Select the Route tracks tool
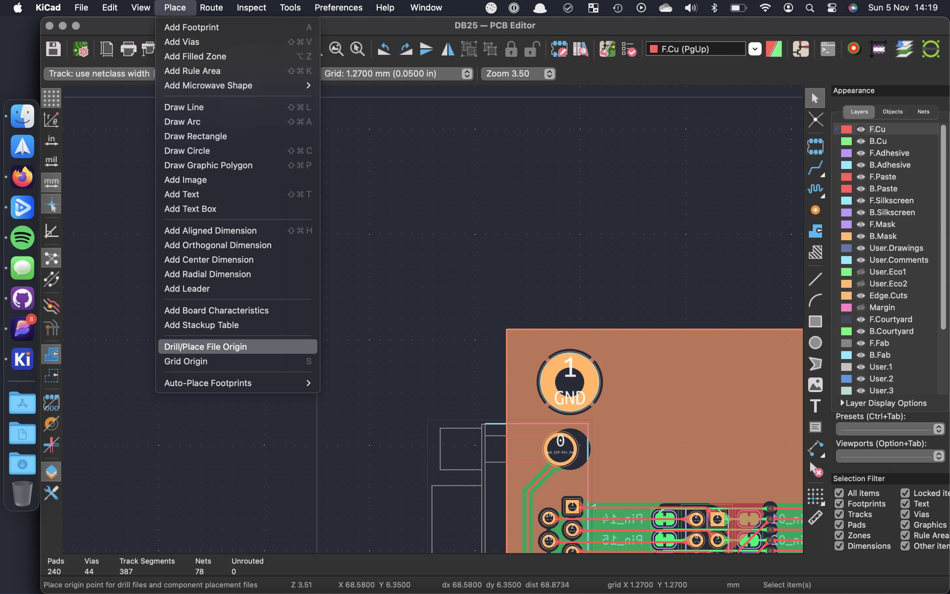This screenshot has width=950, height=594. [x=815, y=167]
